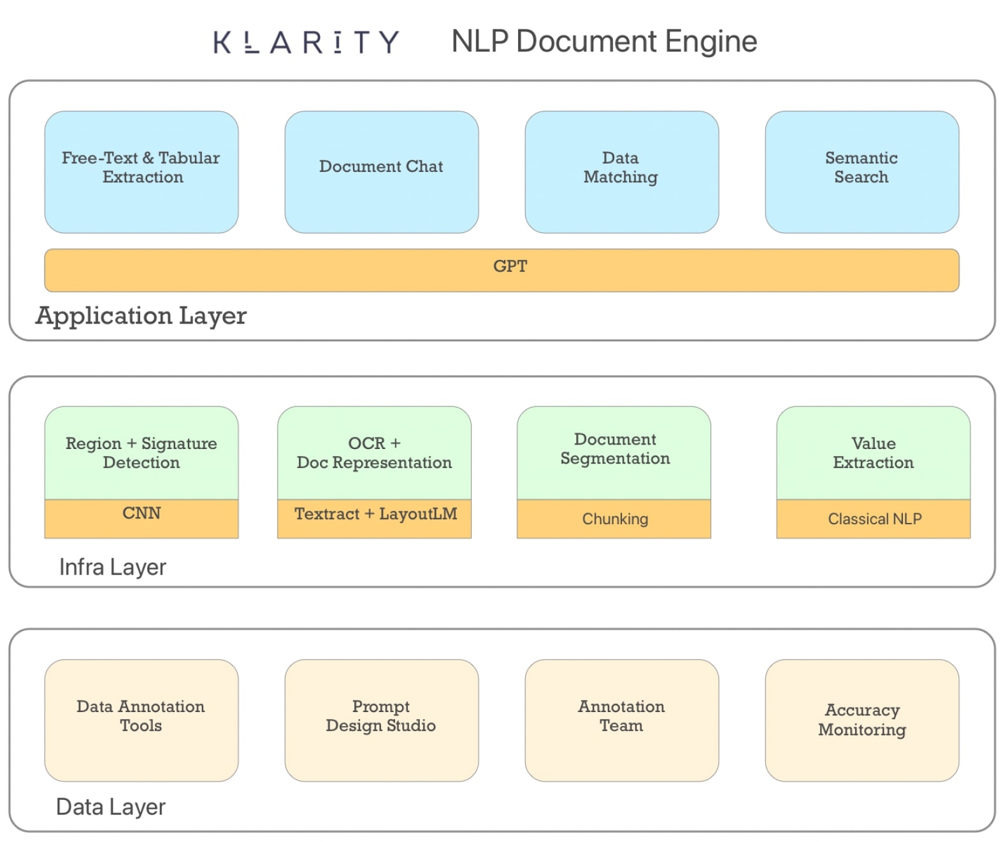Open the Semantic Search box

pos(862,172)
